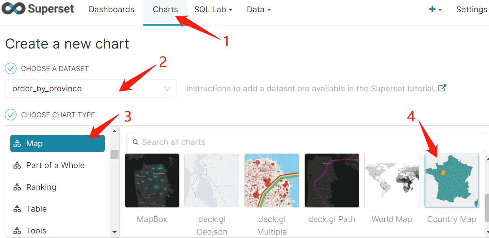489x238 pixels.
Task: Click the Table category icon
Action: tap(17, 209)
